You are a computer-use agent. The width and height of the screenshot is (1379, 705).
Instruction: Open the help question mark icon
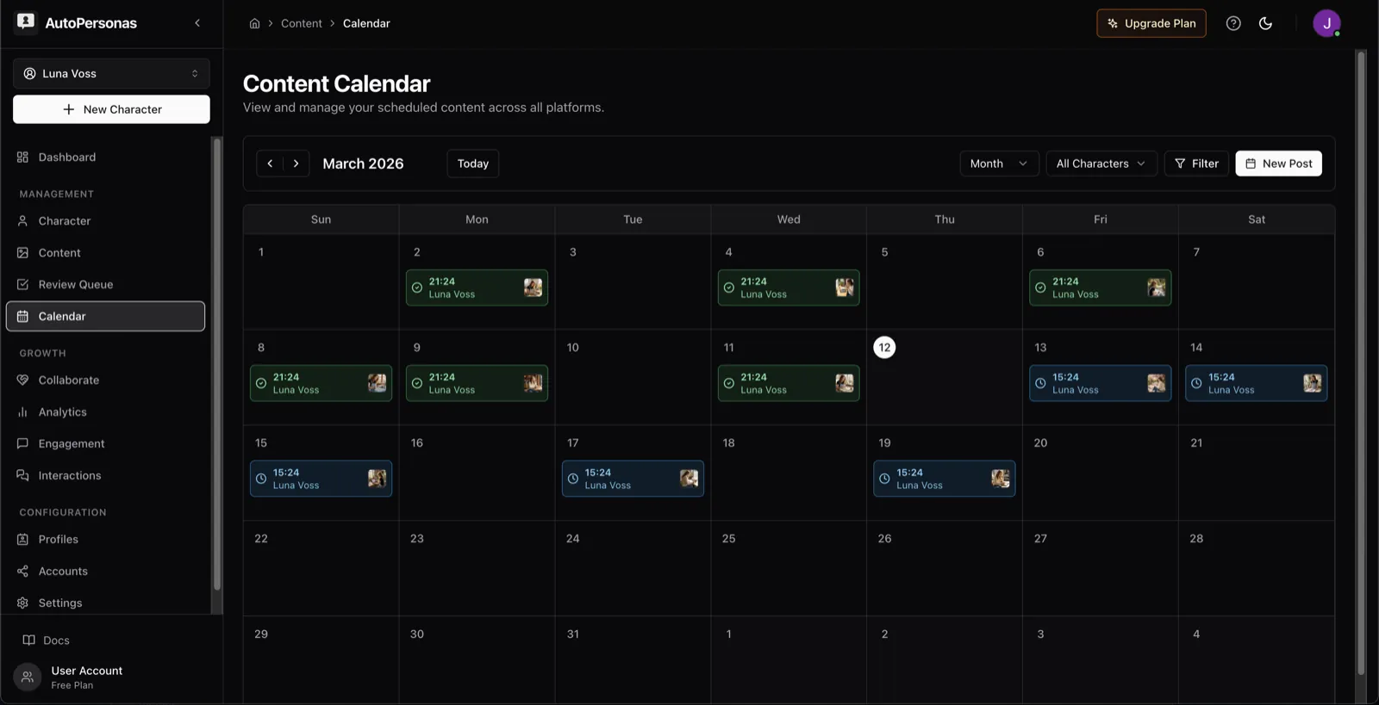(x=1233, y=23)
